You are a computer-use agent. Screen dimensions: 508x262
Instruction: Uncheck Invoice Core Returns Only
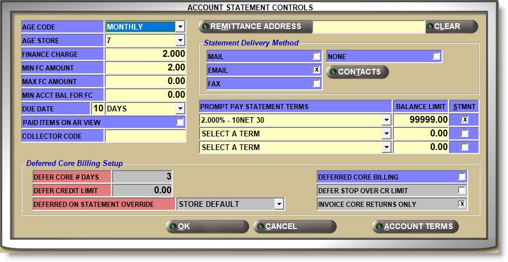462,205
